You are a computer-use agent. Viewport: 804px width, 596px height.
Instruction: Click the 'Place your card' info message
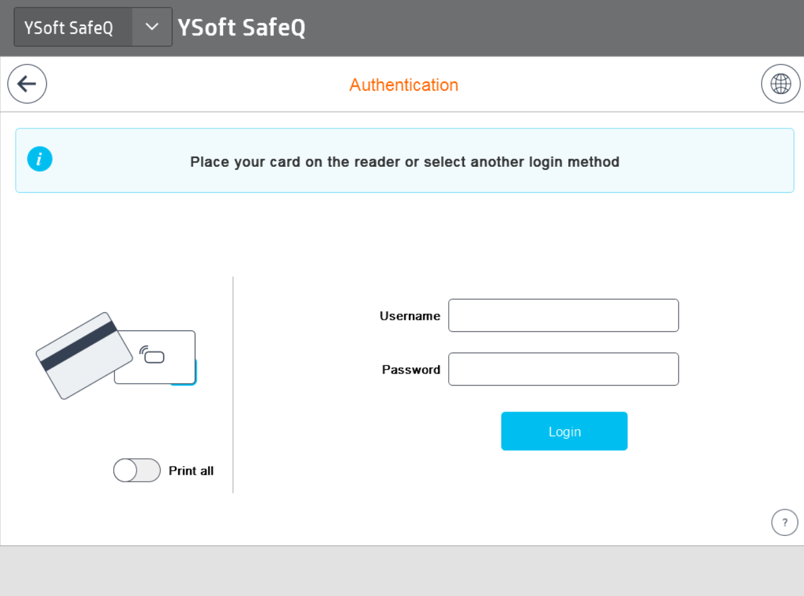[x=405, y=162]
